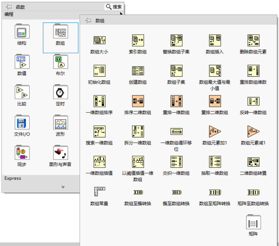Open the 同步 (Synchronization) subpalette

(22, 153)
